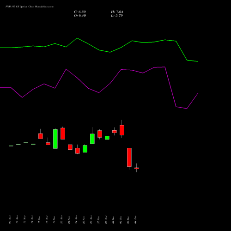Click the 25 Nov date label
Image resolution: width=231 pixels, height=231 pixels.
[x=84, y=219]
